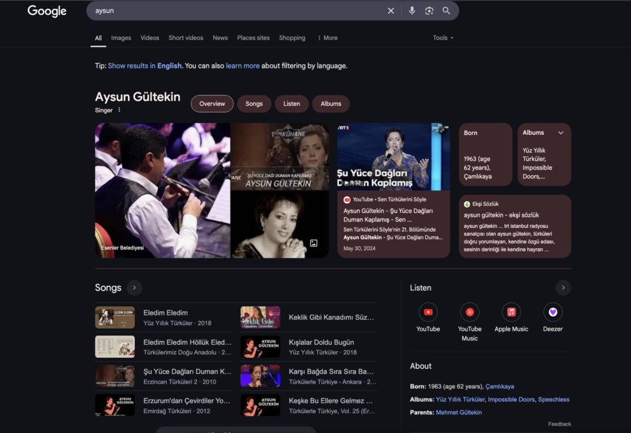This screenshot has width=631, height=433.
Task: Open the Yüz Yıllık Türküler album link in About
Action: (x=460, y=399)
